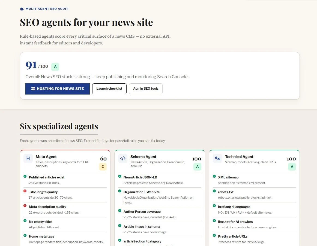Viewport: 317px width, 246px height.
Task: Click the green check beside robots.txt
Action: click(x=214, y=191)
